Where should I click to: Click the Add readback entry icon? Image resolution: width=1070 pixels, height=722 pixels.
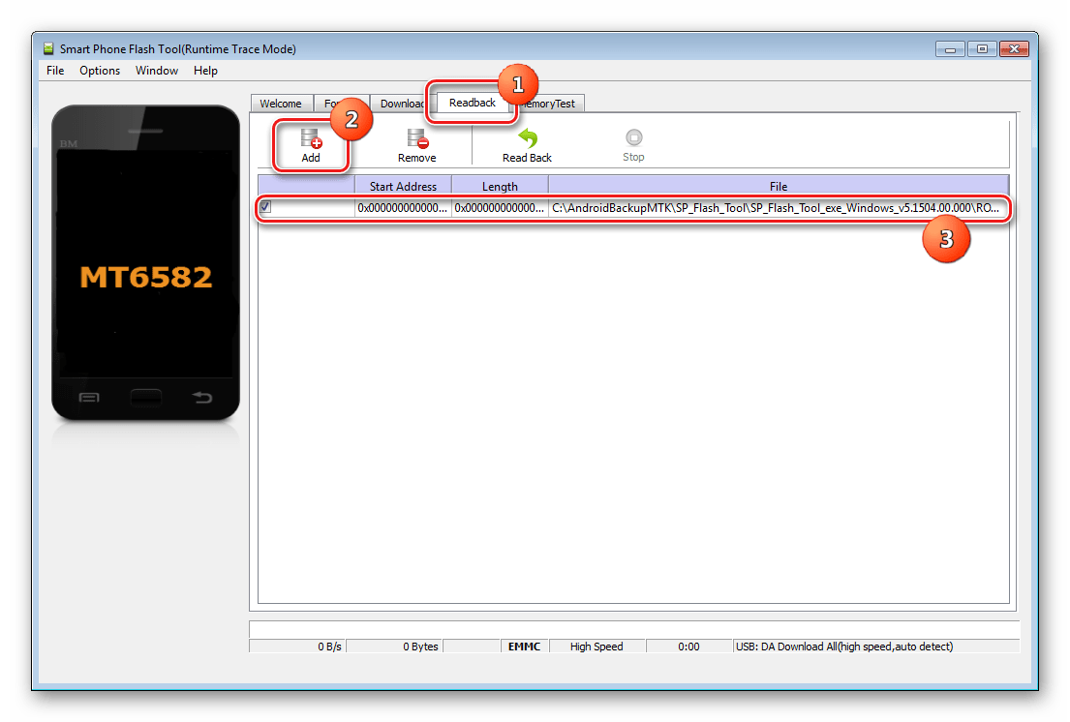click(311, 139)
